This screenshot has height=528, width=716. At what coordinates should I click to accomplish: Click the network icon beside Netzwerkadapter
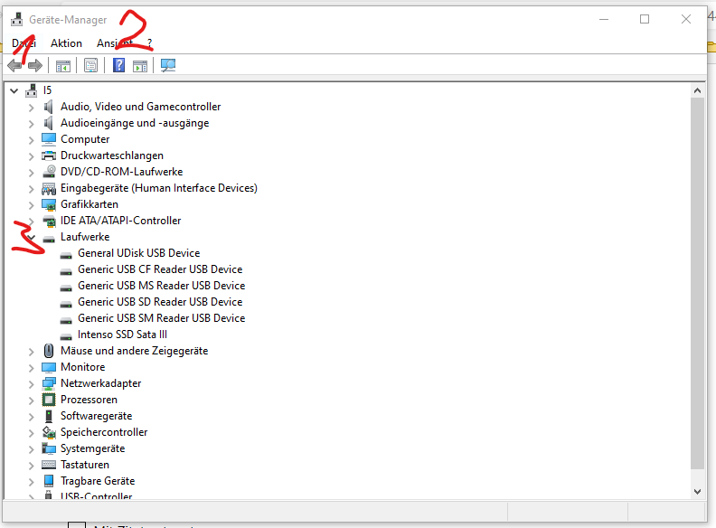[x=49, y=383]
